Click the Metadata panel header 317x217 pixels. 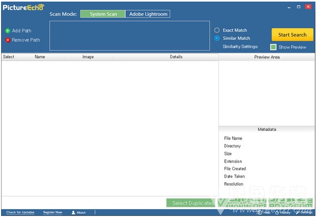click(267, 129)
